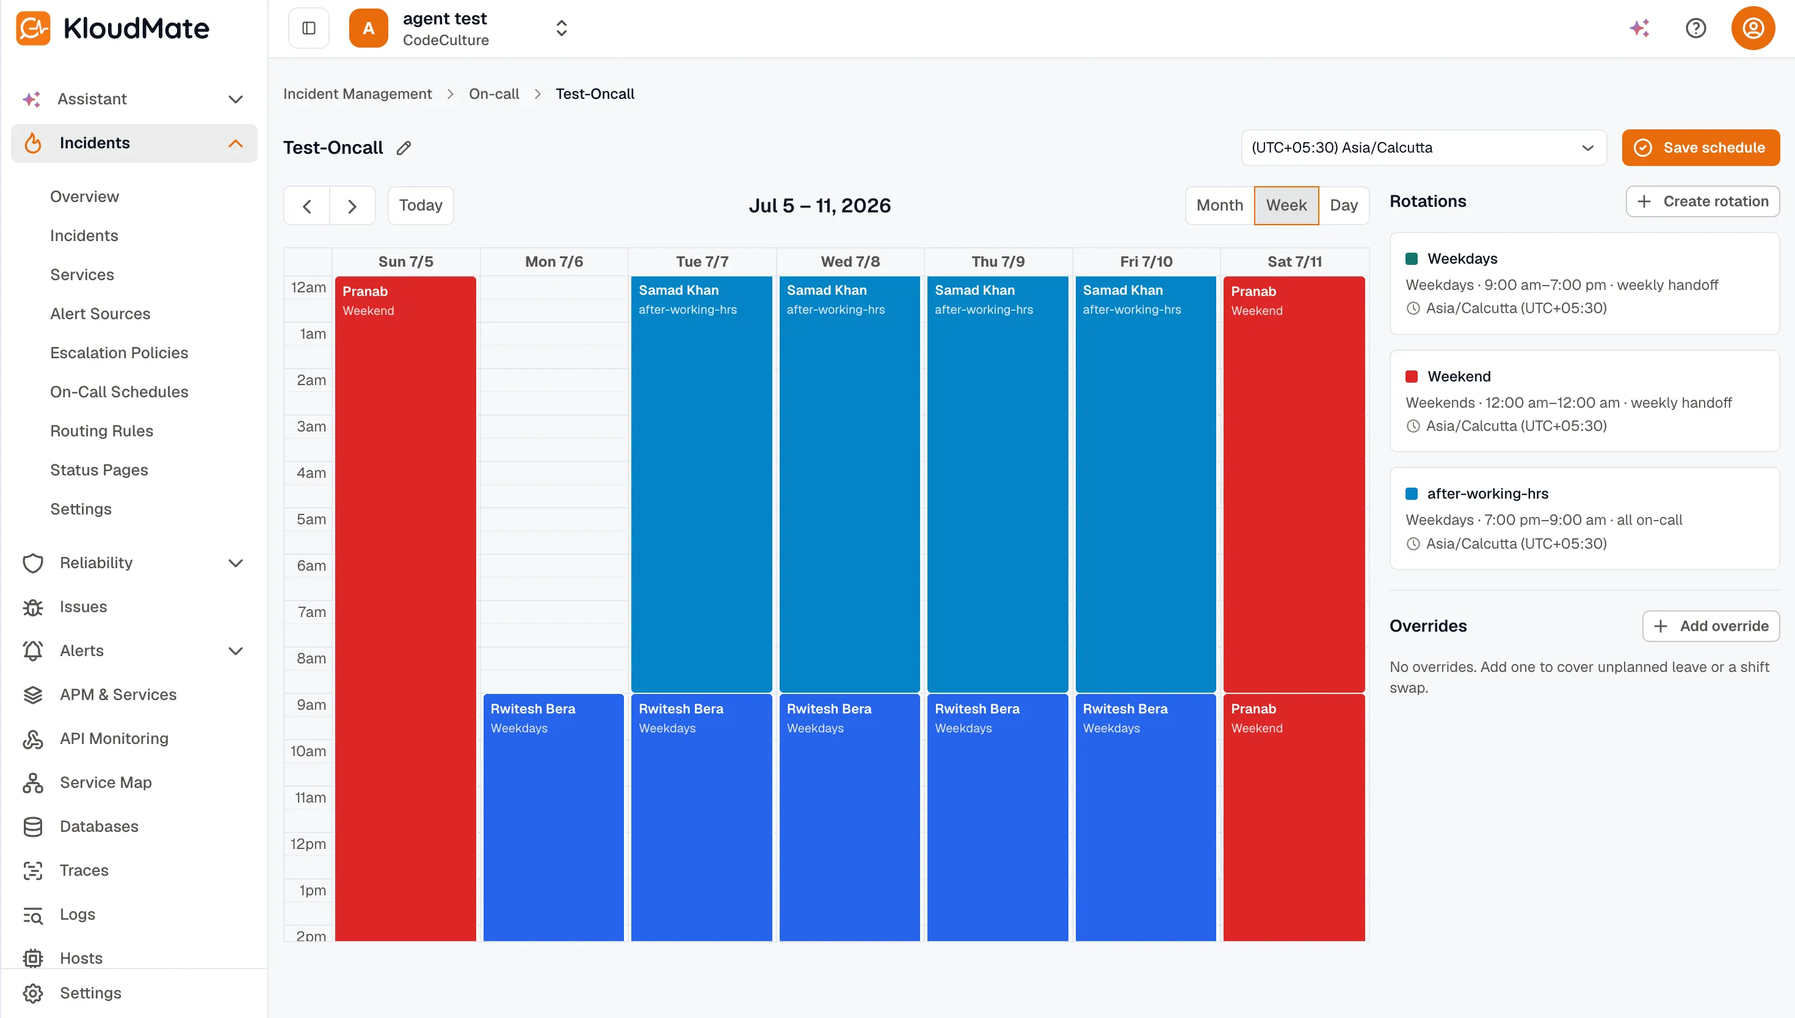Click the Databases cylinder icon

pyautogui.click(x=33, y=826)
